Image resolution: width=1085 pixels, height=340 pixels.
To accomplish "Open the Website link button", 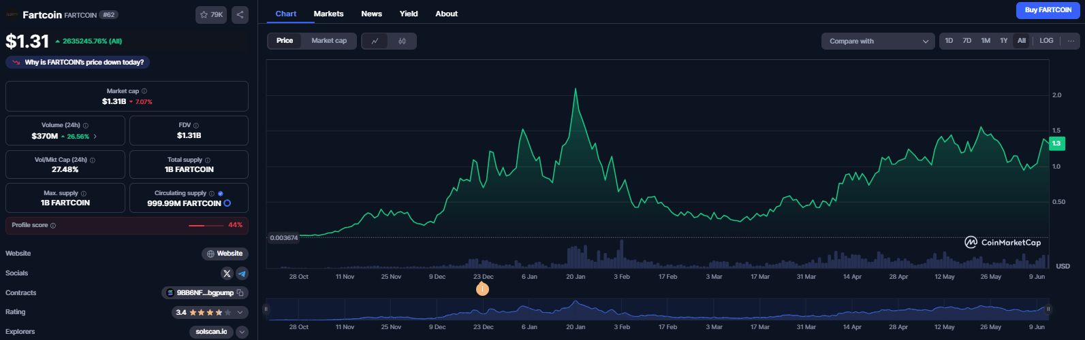I will 225,254.
